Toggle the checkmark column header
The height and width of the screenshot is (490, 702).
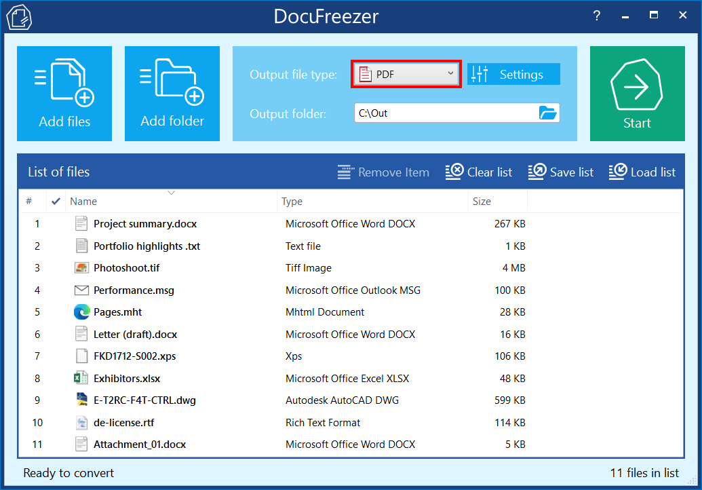[x=56, y=202]
